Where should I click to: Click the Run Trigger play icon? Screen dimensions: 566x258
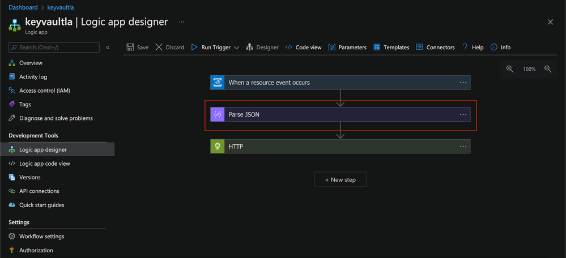pyautogui.click(x=194, y=47)
